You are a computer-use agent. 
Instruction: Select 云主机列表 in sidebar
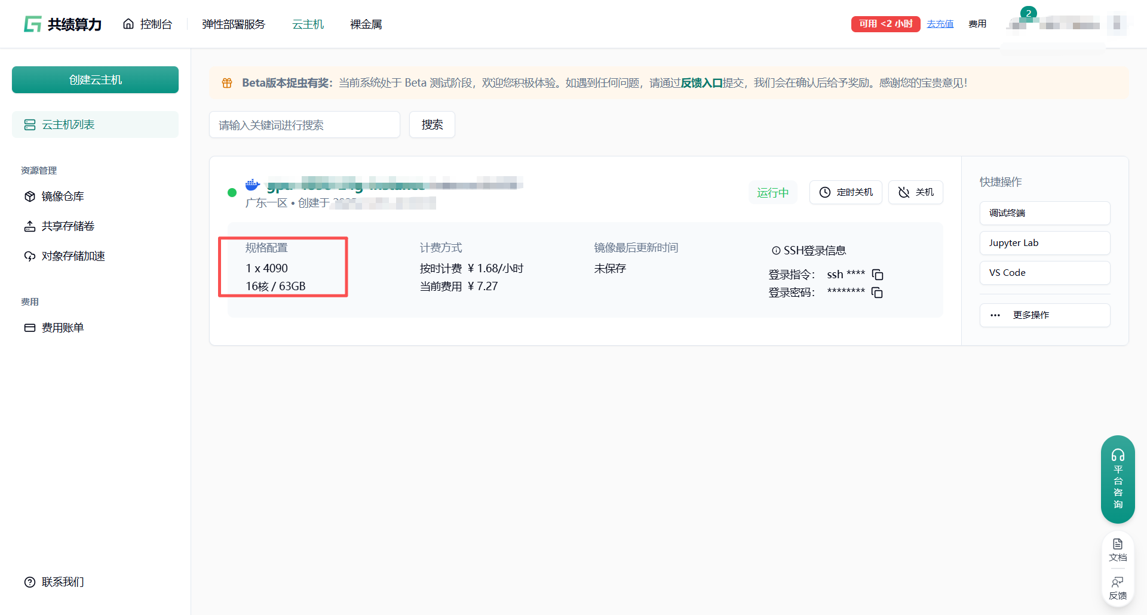click(x=95, y=124)
